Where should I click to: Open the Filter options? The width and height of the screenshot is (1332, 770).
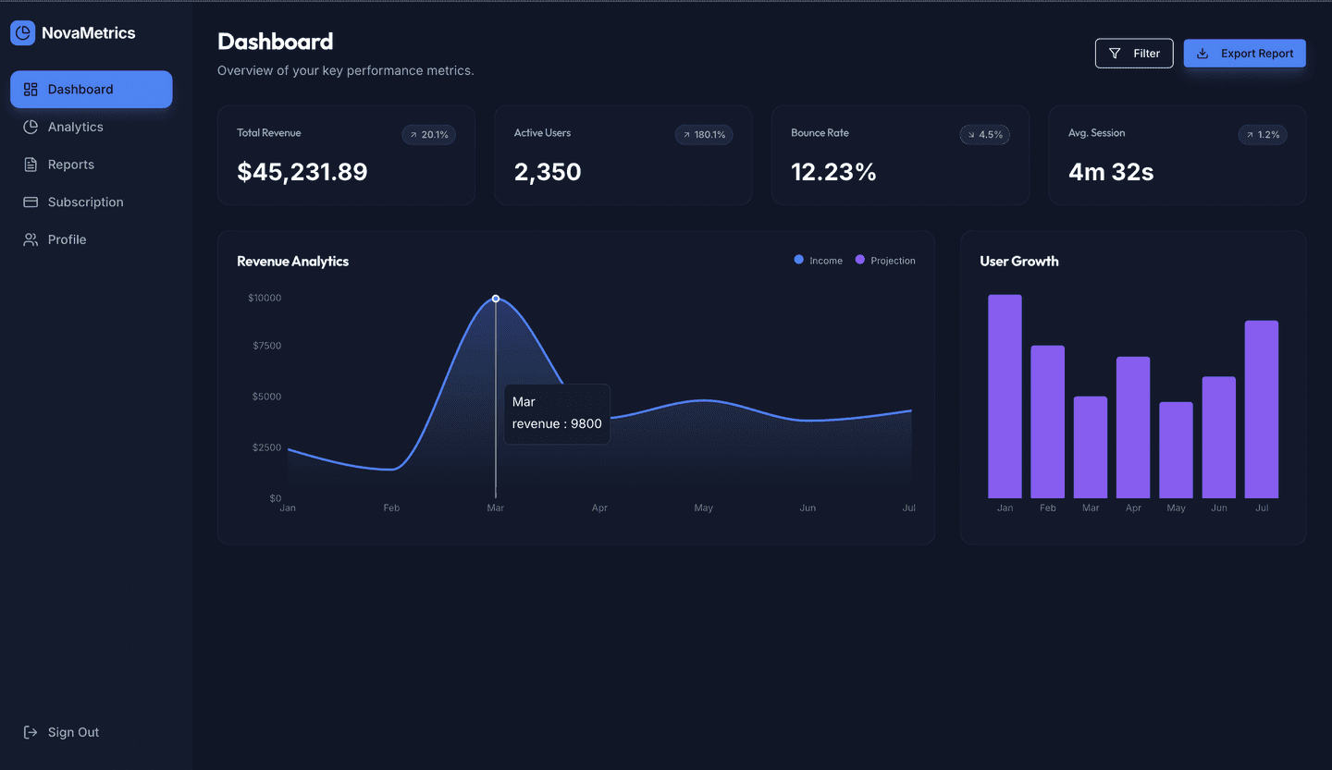(x=1134, y=53)
